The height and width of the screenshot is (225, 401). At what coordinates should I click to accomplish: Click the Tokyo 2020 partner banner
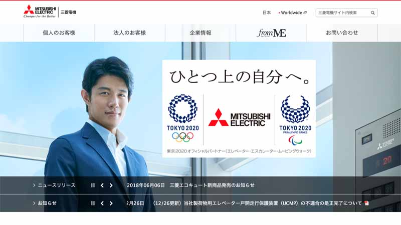239,108
